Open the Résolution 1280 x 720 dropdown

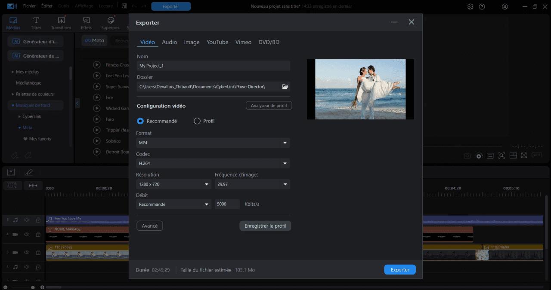click(x=173, y=184)
